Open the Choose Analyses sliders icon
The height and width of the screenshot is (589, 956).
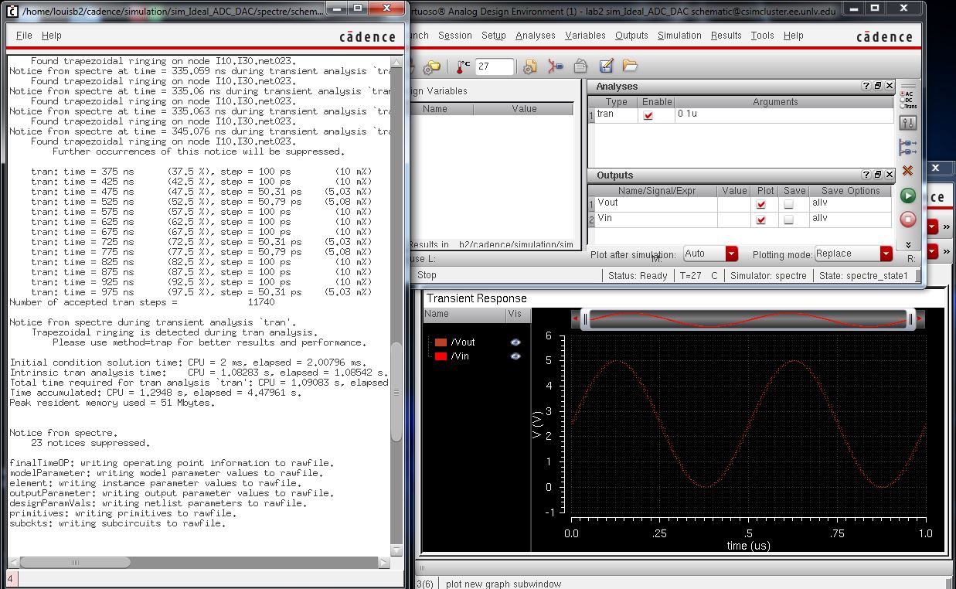pos(908,123)
